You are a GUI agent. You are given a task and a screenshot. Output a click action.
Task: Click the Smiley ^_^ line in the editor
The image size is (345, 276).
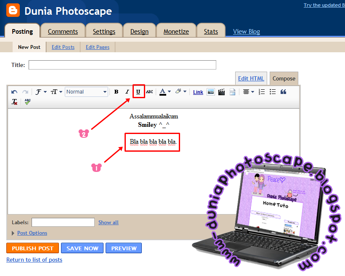154,125
